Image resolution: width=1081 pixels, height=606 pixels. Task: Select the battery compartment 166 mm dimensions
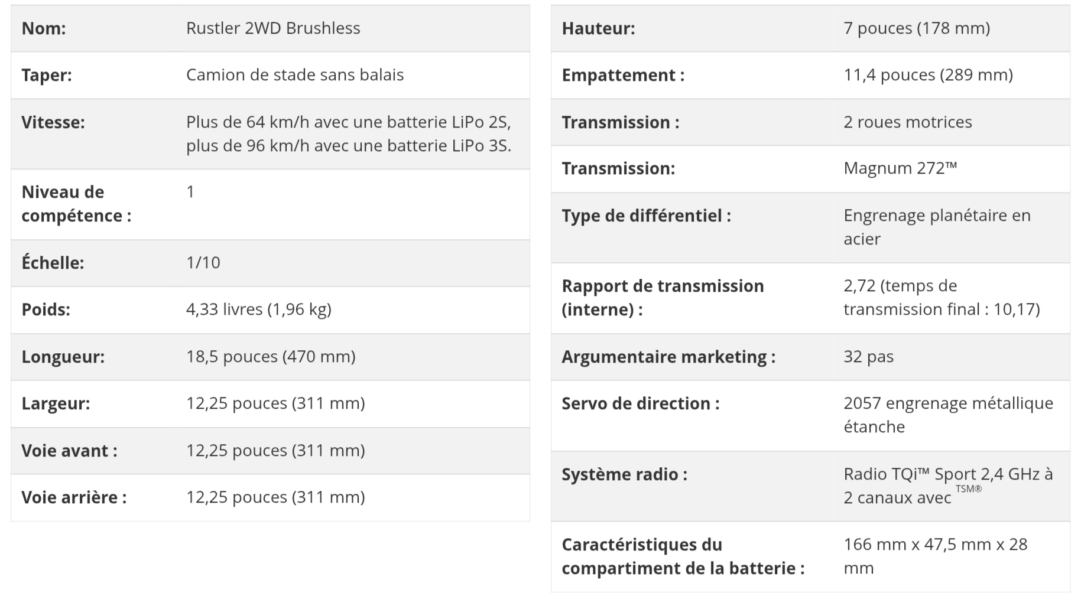click(x=936, y=556)
